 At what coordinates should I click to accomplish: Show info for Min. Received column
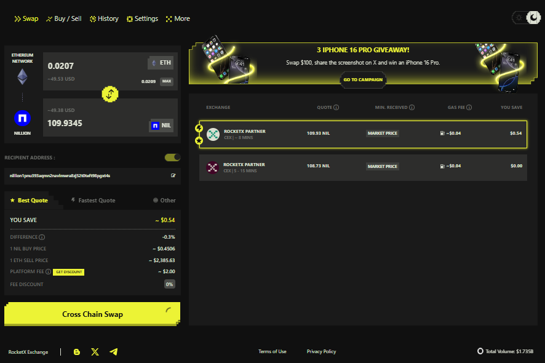tap(412, 108)
